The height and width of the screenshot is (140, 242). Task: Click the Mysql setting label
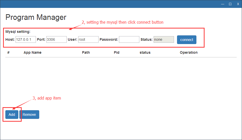click(18, 32)
